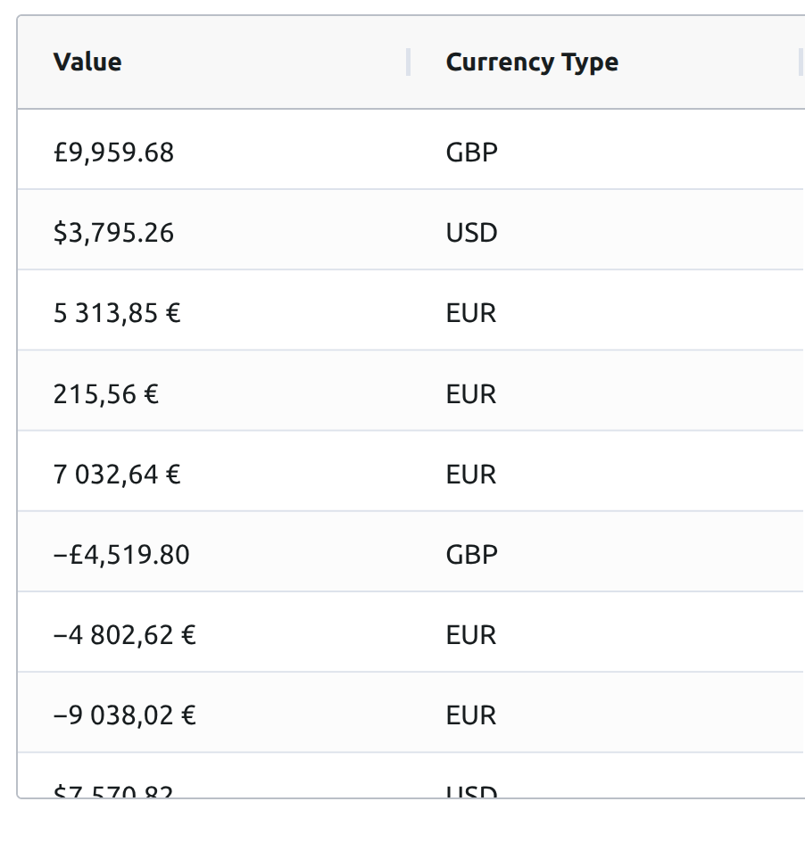The width and height of the screenshot is (805, 851).
Task: Click the 215,56 € value cell
Action: click(x=106, y=393)
